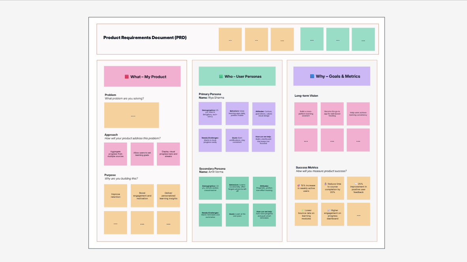Select 'Wants reminders and summaries' note
This screenshot has height=262, width=467.
click(210, 215)
